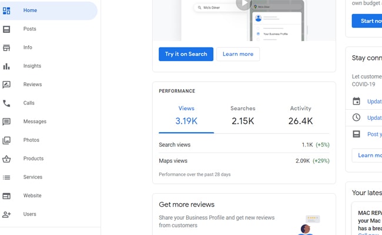Open Home in the sidebar menu

[x=30, y=11]
